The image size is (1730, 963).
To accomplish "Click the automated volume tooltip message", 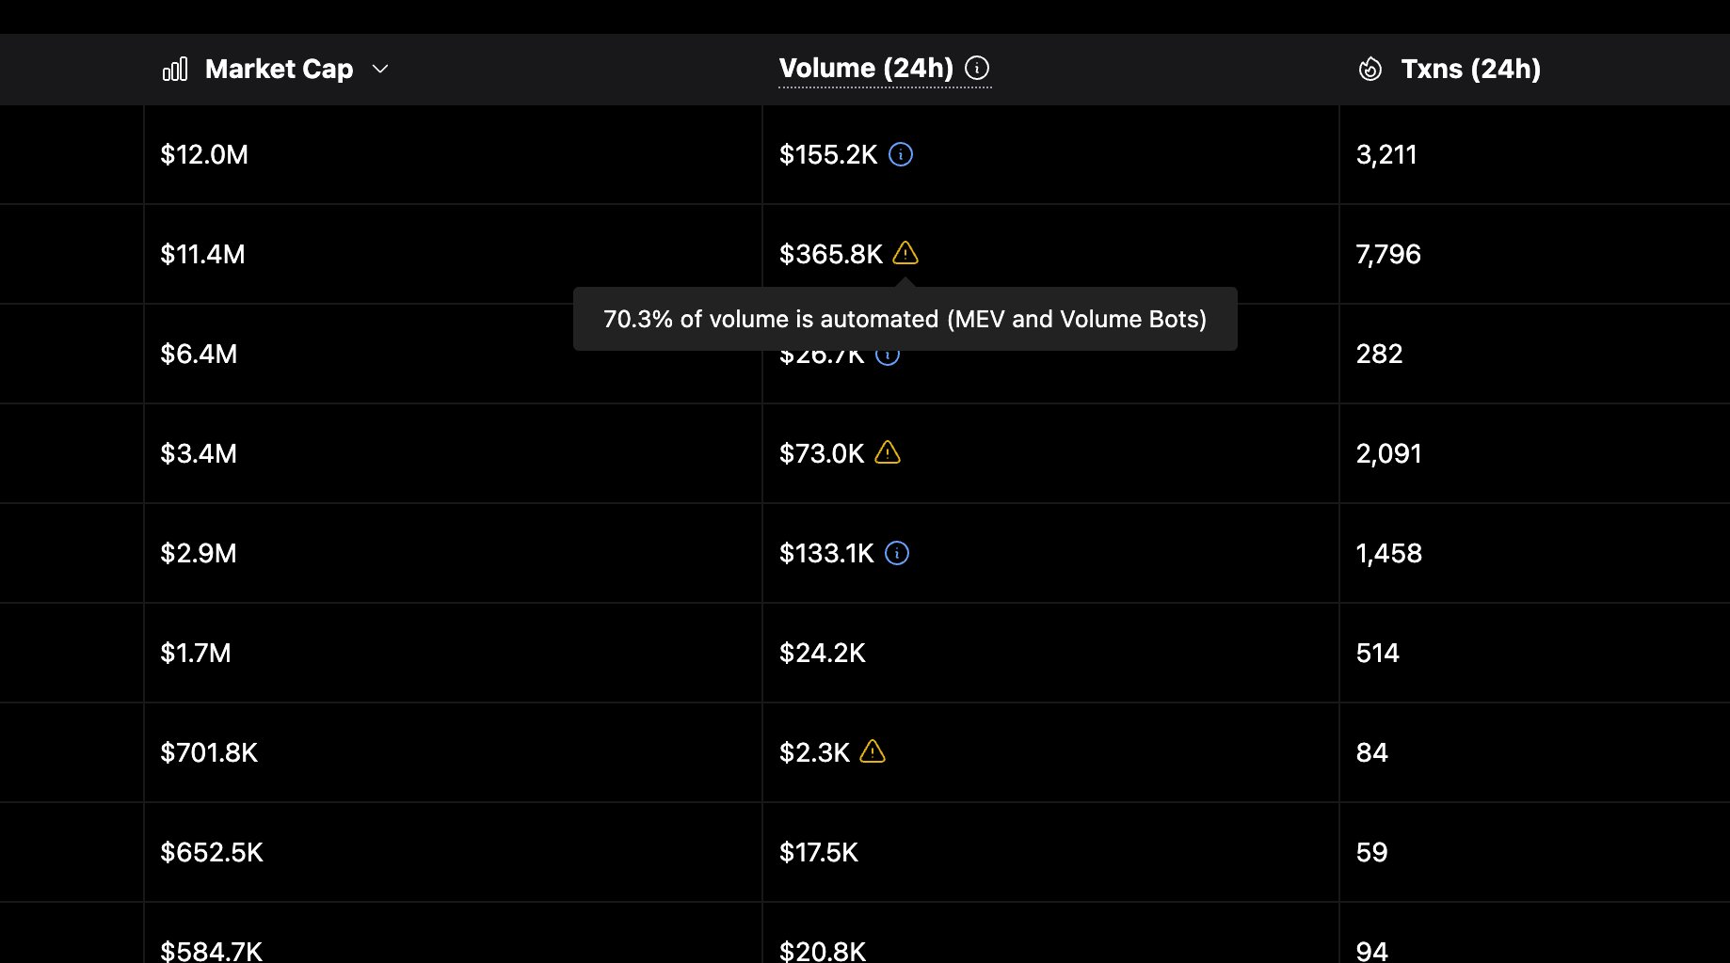I will coord(905,319).
